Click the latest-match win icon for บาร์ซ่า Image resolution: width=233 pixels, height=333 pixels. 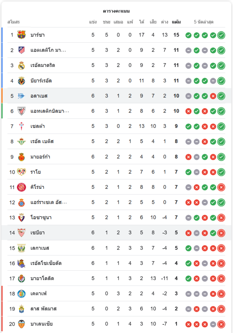(221, 35)
